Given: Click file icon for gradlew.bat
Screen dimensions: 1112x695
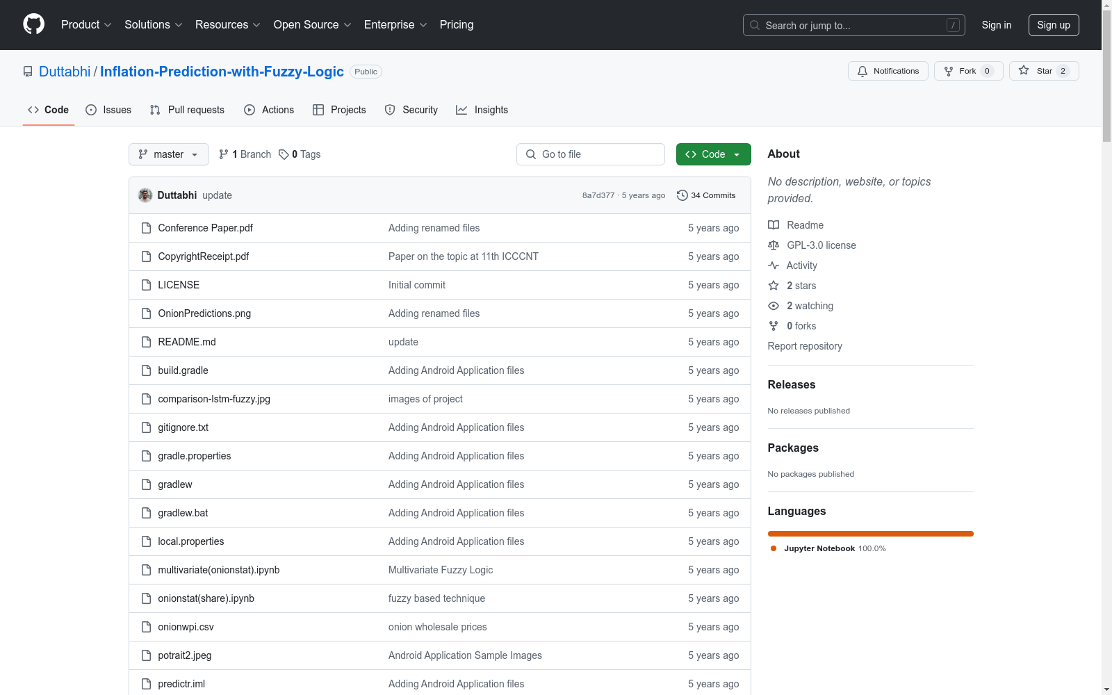Looking at the screenshot, I should click(146, 513).
